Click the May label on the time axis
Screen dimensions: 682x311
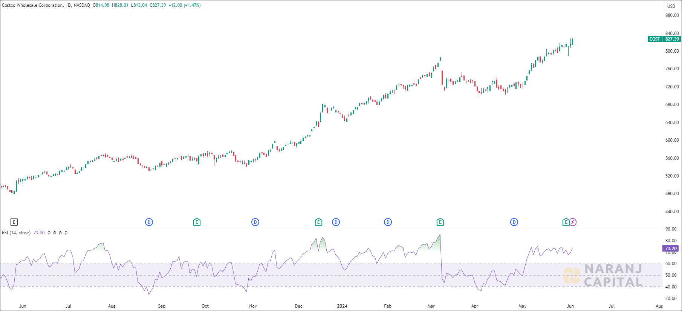click(522, 306)
